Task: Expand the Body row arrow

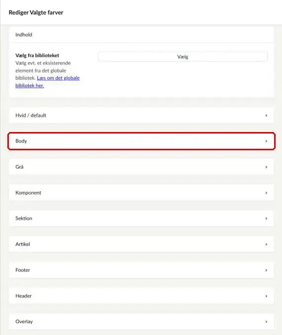Action: point(266,141)
